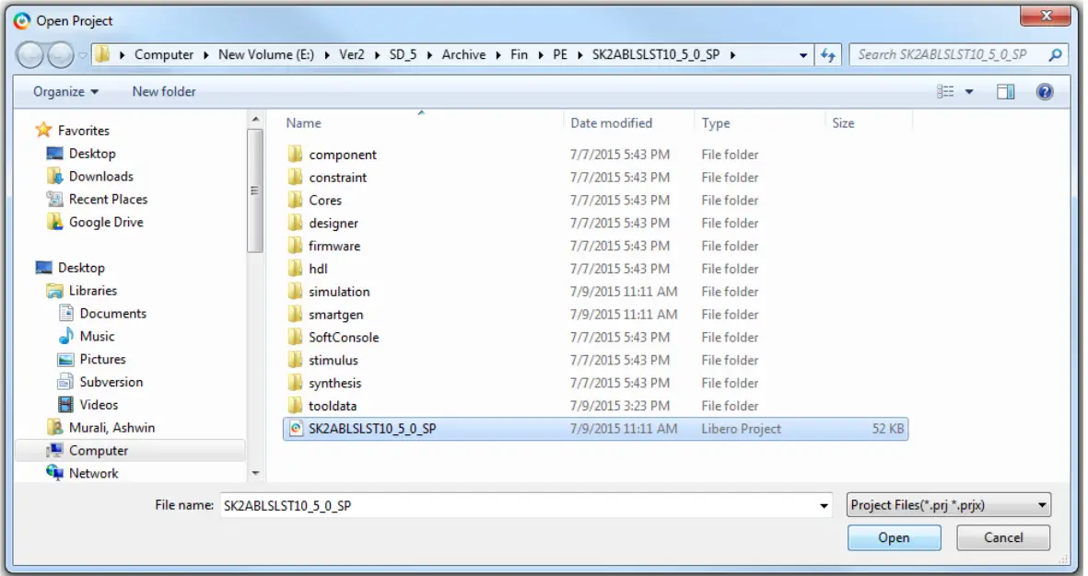Select the hdl folder name

(318, 269)
